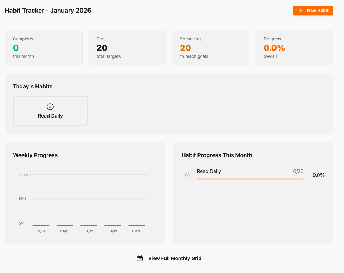
Task: Click the Remaining stats card
Action: (210, 47)
